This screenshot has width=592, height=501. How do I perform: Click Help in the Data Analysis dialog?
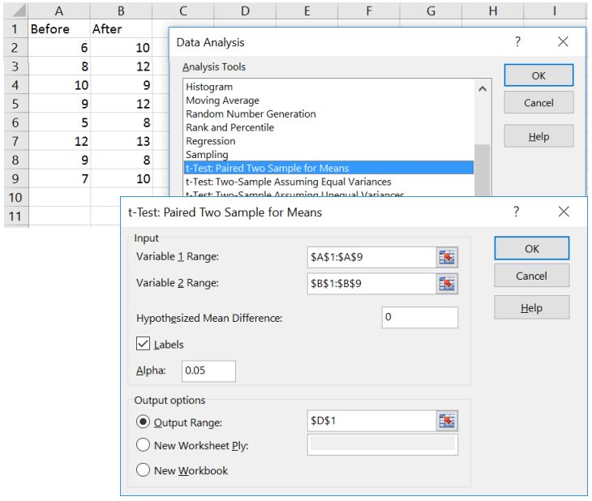point(538,136)
